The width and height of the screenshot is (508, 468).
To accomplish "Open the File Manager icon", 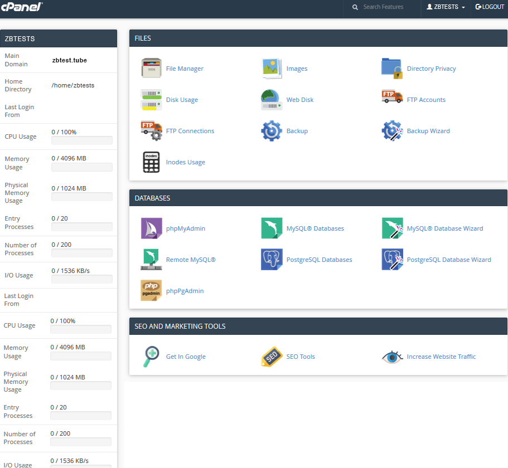I will pyautogui.click(x=151, y=69).
